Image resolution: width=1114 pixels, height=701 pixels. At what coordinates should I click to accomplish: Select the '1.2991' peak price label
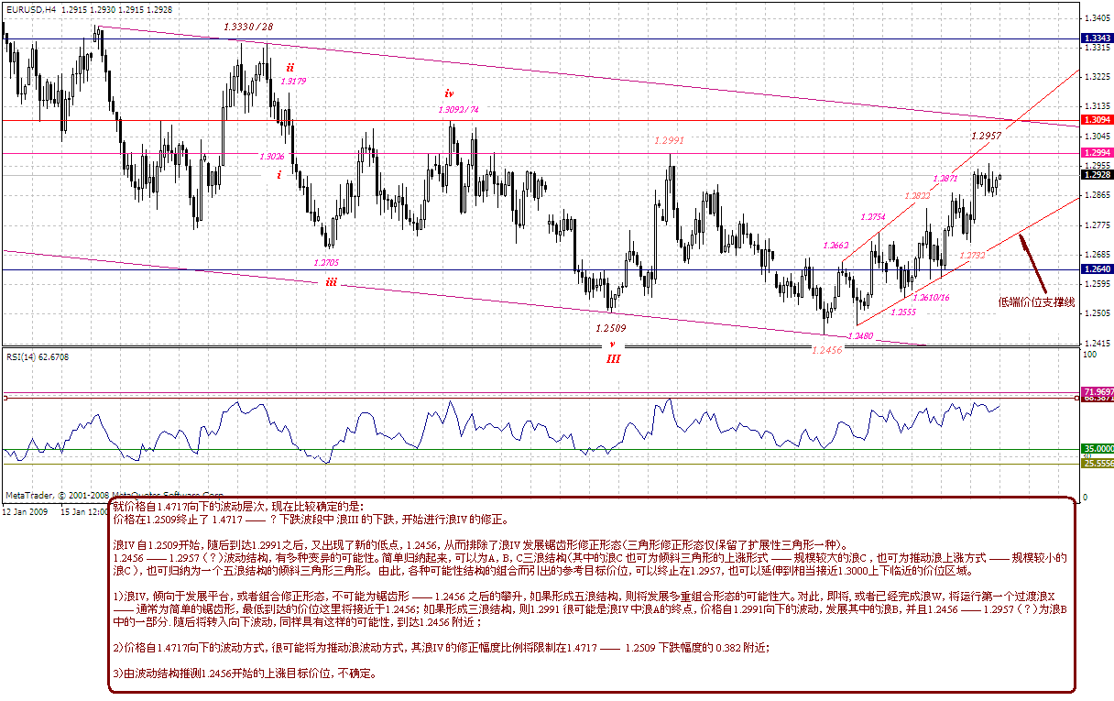point(669,140)
